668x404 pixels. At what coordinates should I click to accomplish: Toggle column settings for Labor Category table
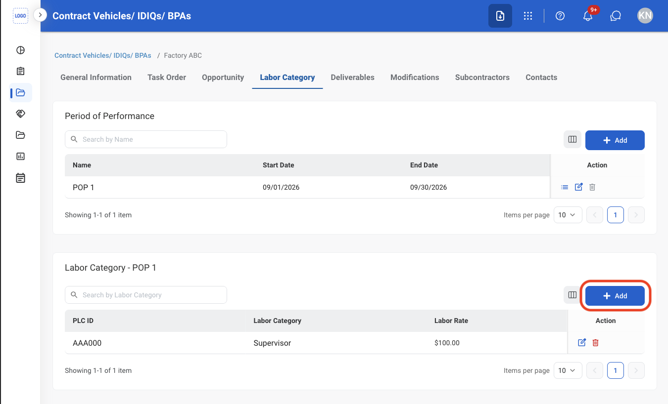573,295
